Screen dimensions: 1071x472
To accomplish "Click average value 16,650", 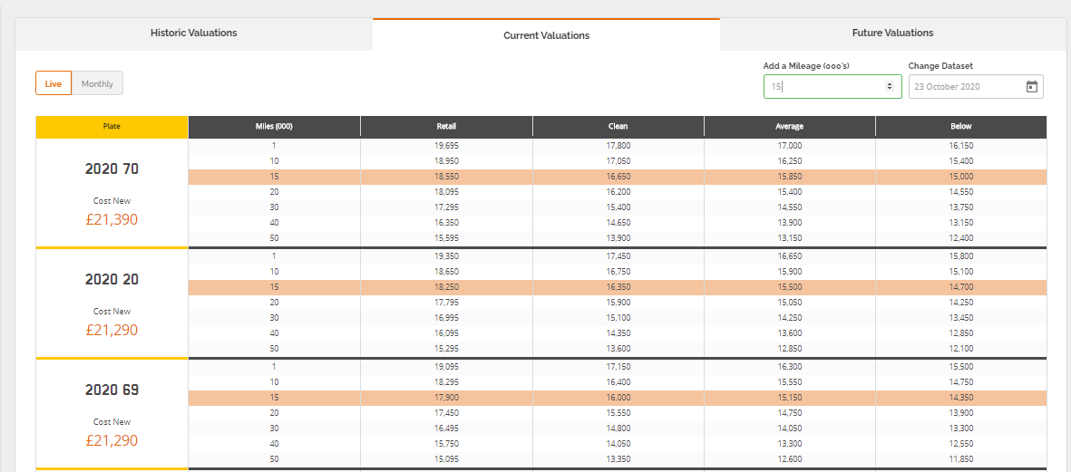I will point(790,256).
